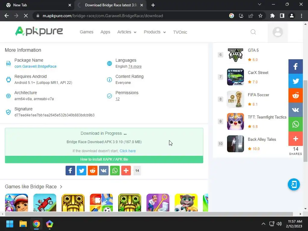Open more share options in the side bar
This screenshot has height=231, width=308.
(x=295, y=139)
